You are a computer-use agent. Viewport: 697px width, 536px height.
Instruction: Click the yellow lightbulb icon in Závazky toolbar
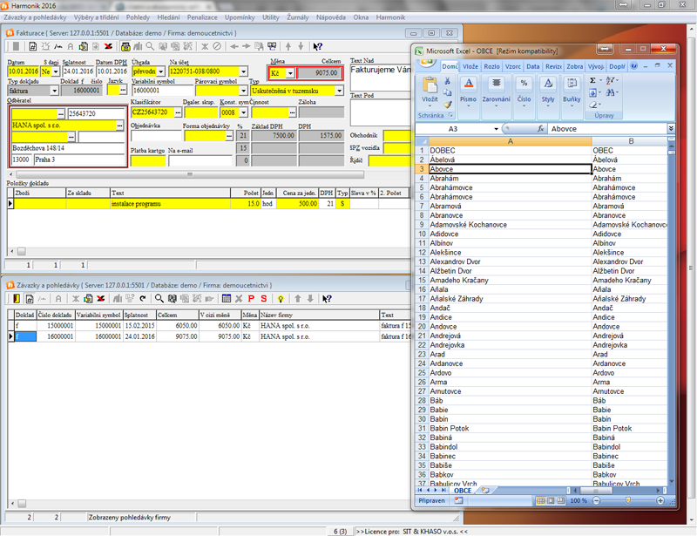coord(281,298)
